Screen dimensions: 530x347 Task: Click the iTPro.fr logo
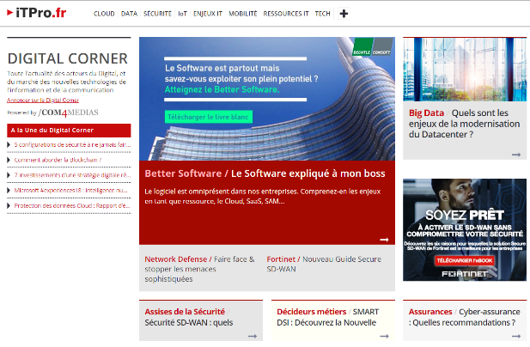tap(36, 13)
